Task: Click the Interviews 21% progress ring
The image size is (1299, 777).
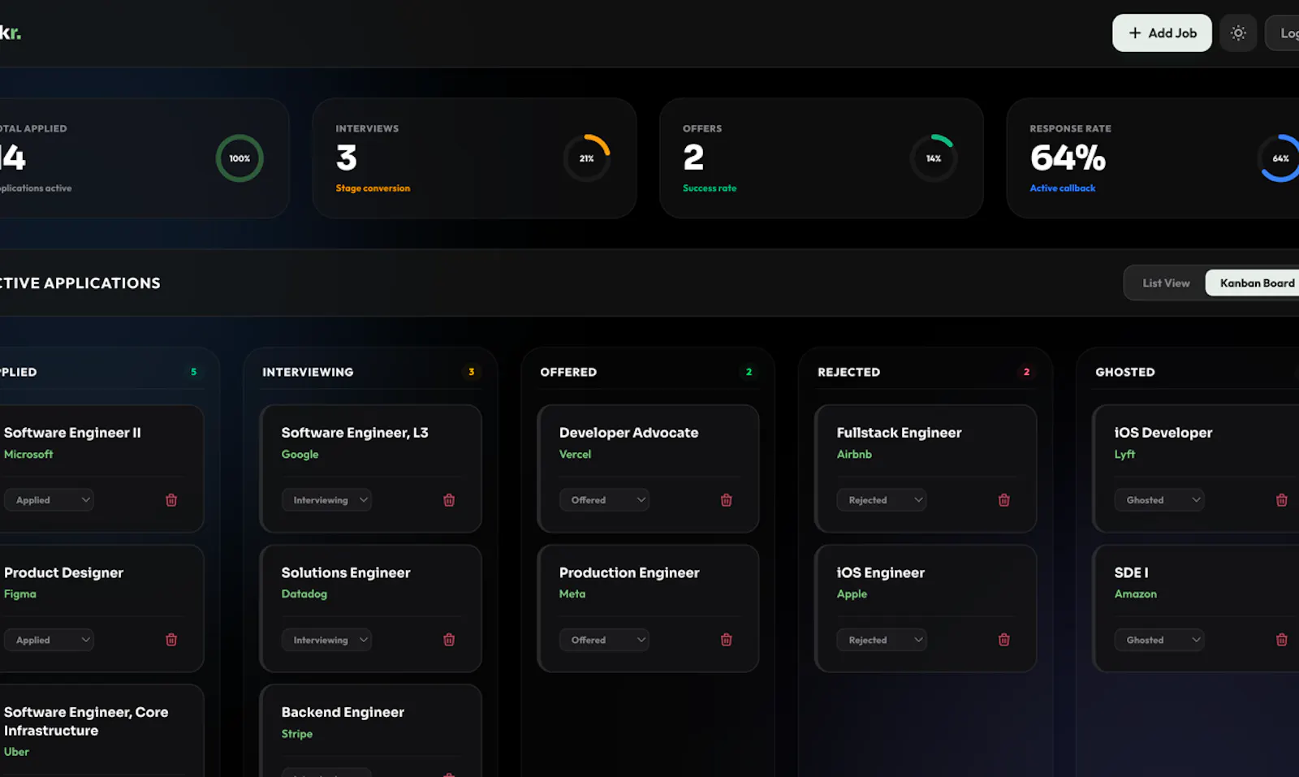Action: [x=586, y=158]
